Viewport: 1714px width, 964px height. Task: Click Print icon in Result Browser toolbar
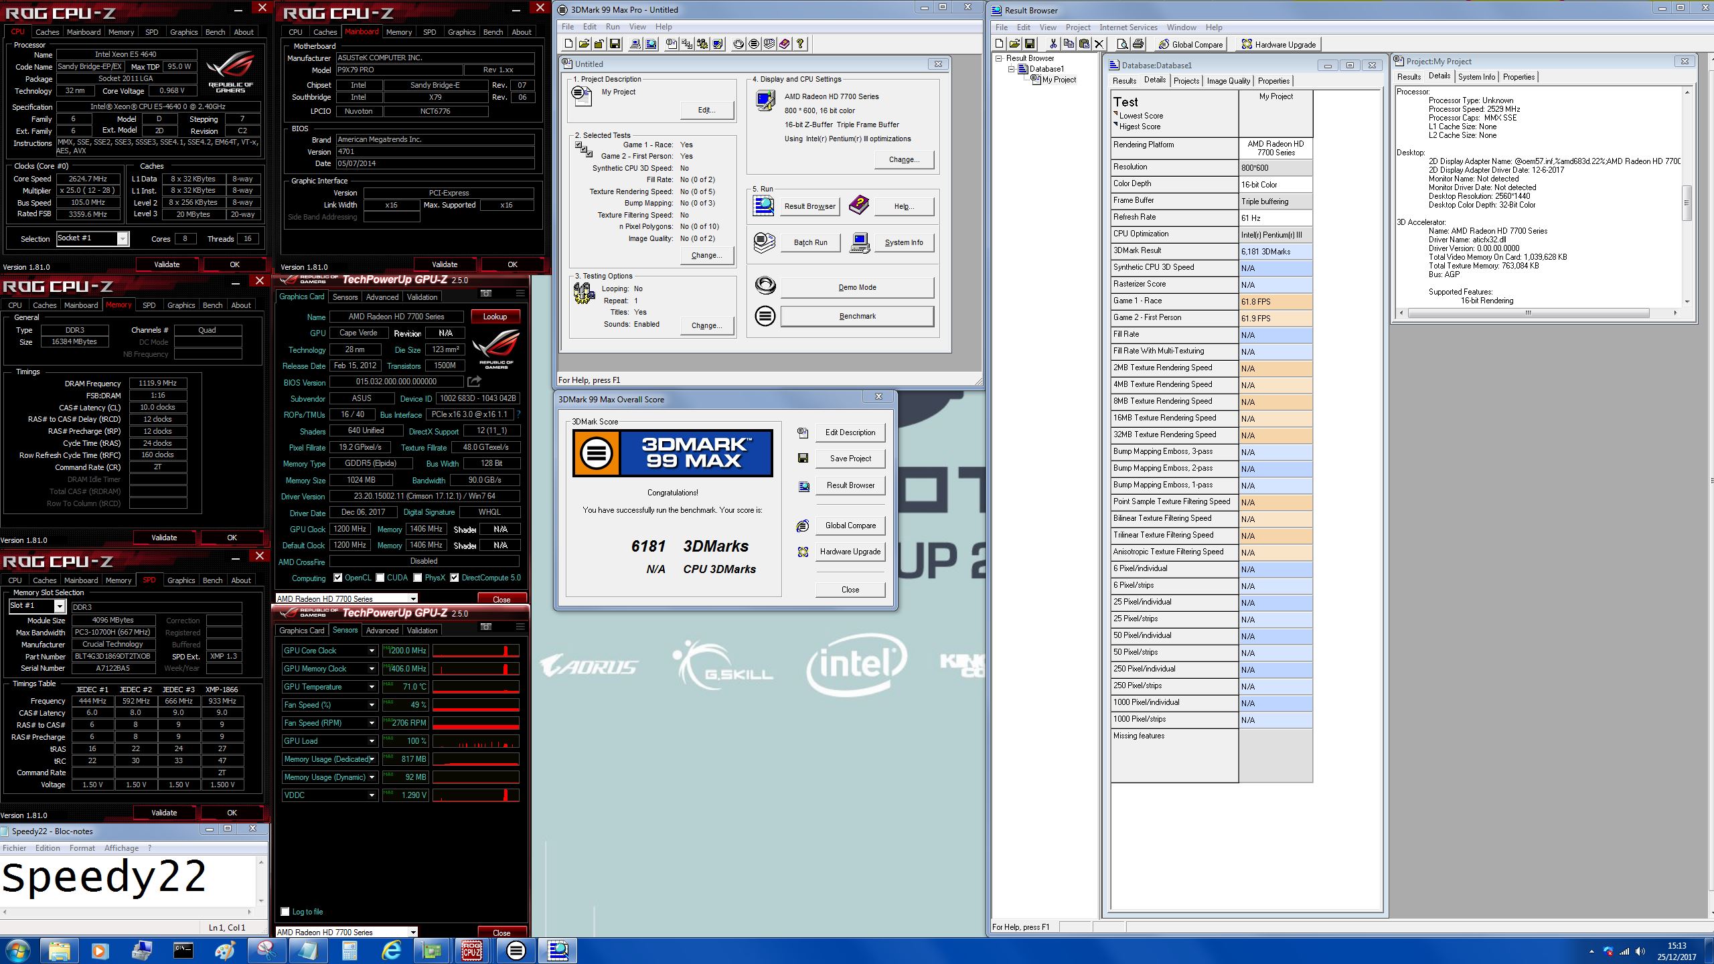click(1138, 44)
